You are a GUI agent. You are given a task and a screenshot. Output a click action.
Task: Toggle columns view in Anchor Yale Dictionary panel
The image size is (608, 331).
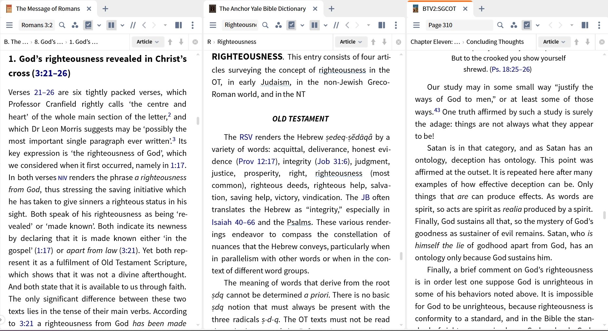tap(315, 25)
